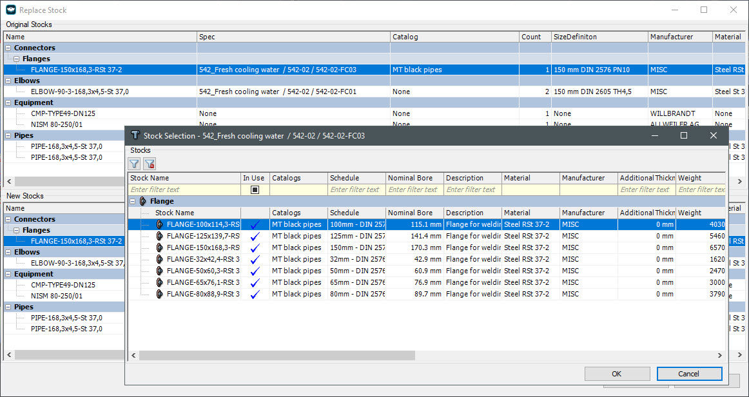Collapse the Flange group in Stock Selection
Viewport: 749px width, 397px height.
pyautogui.click(x=133, y=201)
